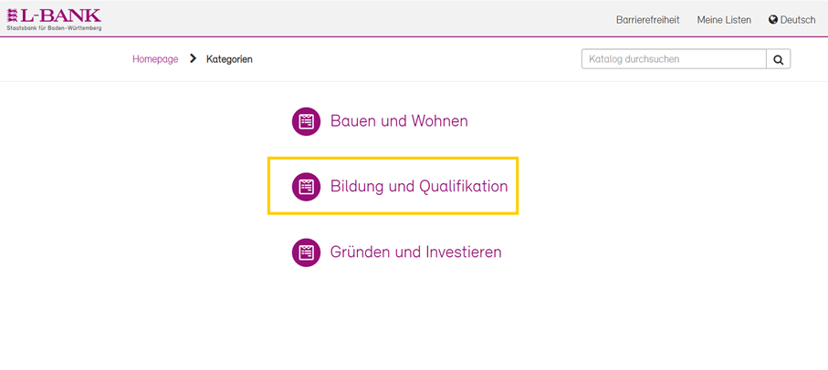Viewport: 828px width, 370px height.
Task: Click the Gründen und Investieren category icon
Action: [x=306, y=252]
